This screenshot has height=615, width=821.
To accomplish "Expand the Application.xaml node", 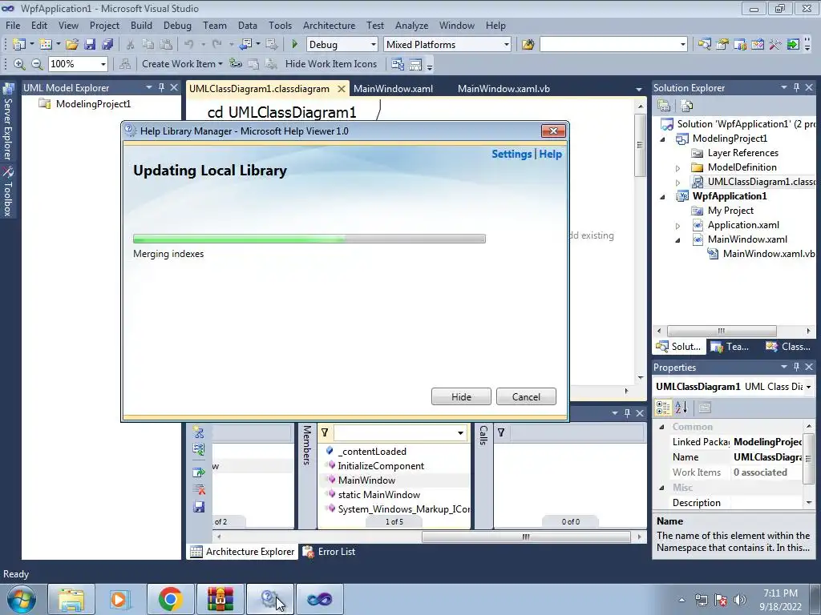I will (x=677, y=226).
